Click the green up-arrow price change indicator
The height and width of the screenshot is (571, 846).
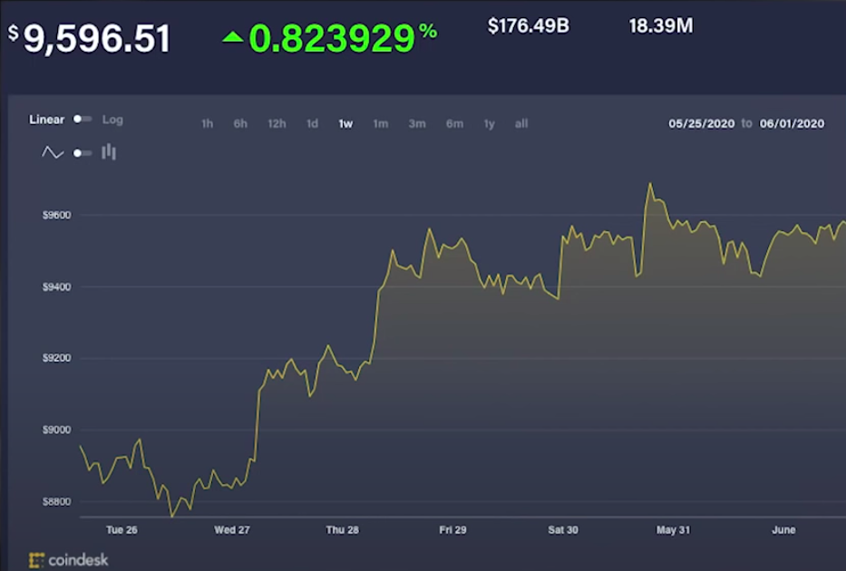point(233,36)
